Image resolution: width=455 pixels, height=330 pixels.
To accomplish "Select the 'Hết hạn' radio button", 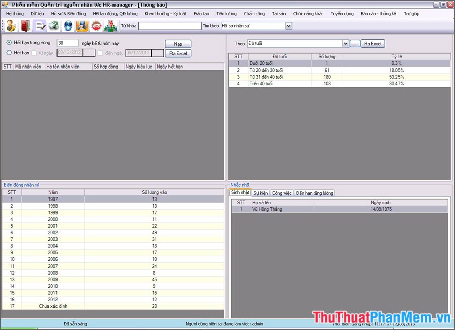I will pyautogui.click(x=8, y=53).
